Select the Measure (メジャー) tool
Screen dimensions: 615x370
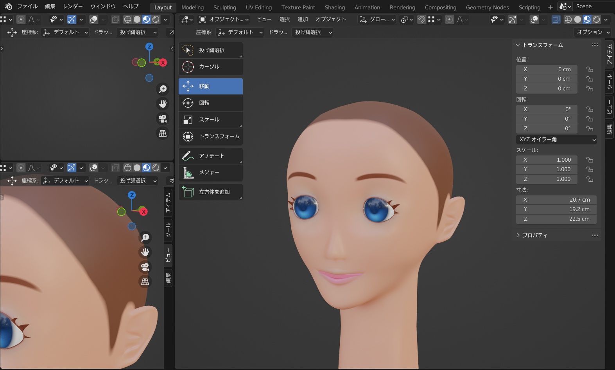click(210, 173)
